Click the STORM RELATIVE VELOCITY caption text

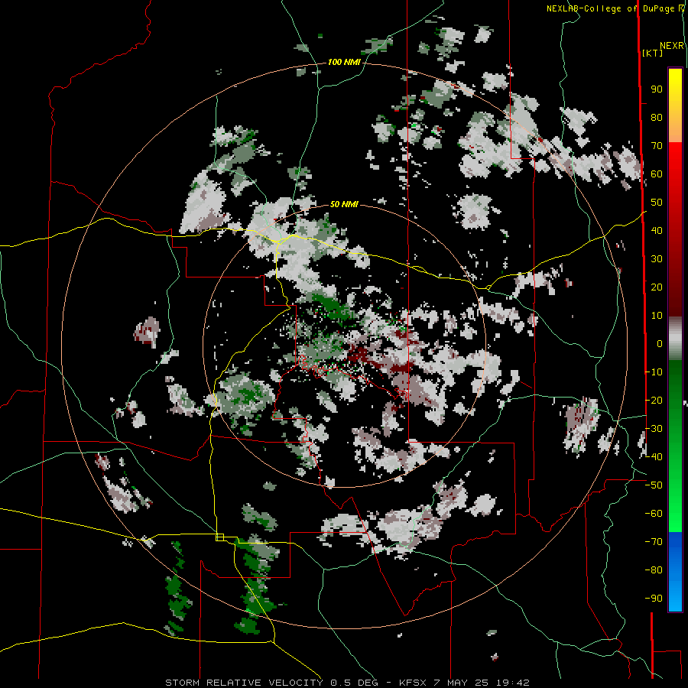coord(244,683)
